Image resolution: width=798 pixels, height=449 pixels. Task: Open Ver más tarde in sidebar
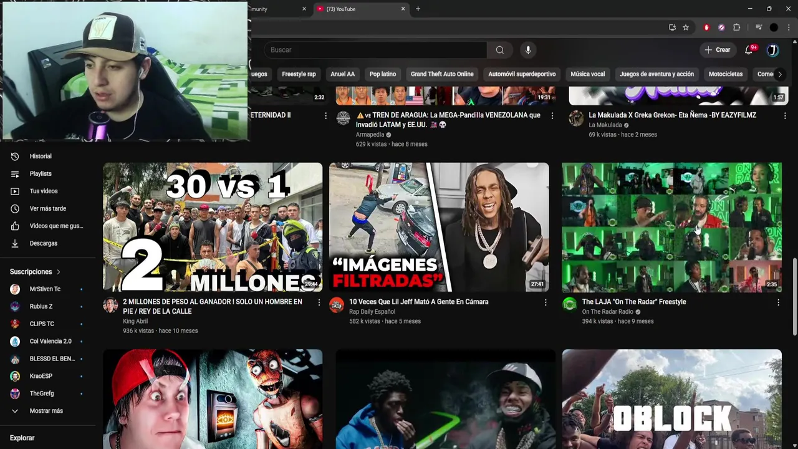click(x=47, y=209)
